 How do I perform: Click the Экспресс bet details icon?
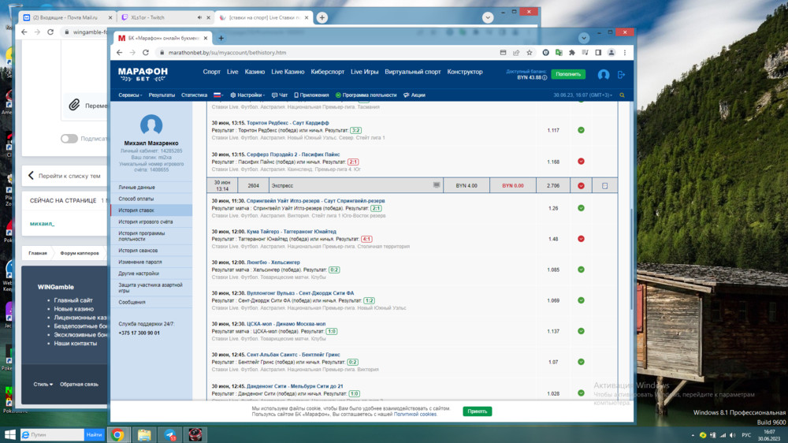[437, 185]
